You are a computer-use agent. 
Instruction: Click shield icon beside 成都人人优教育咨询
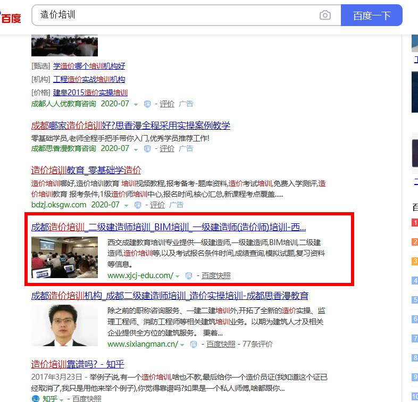click(148, 104)
